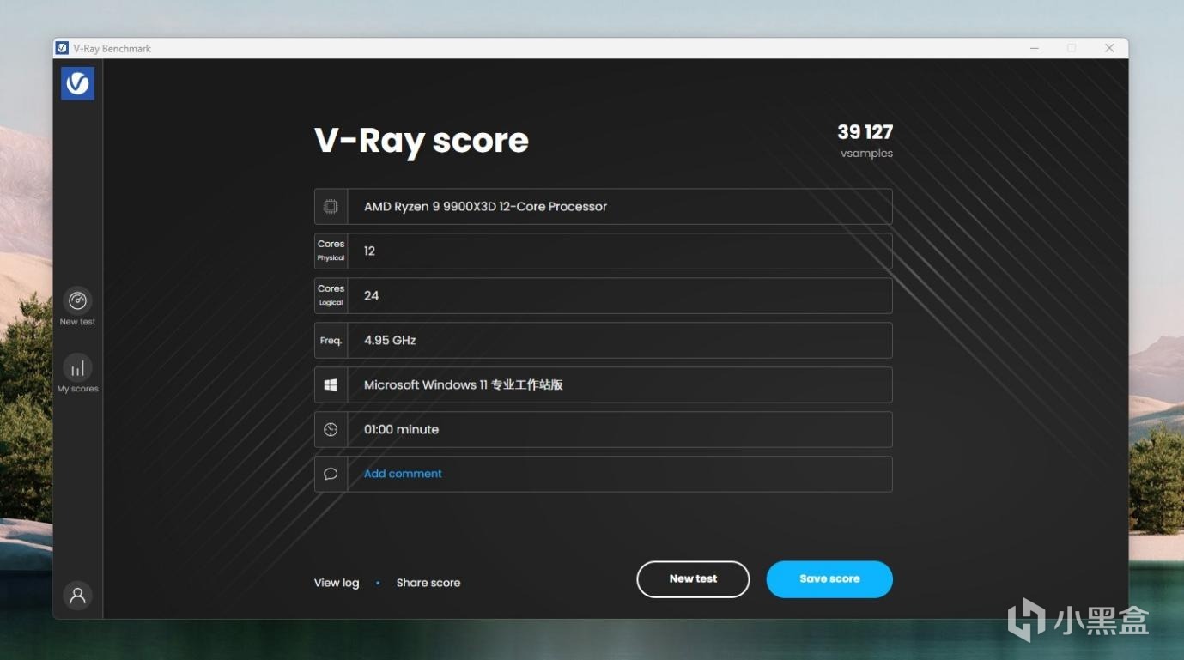
Task: Start a New test from the sidebar gauge icon
Action: click(x=77, y=300)
